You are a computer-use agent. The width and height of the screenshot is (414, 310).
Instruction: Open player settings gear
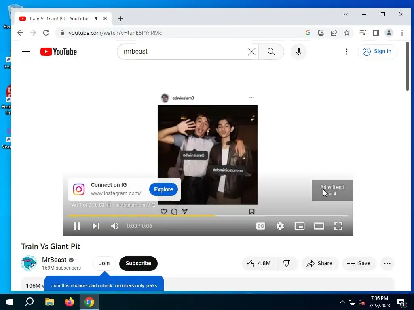[280, 226]
